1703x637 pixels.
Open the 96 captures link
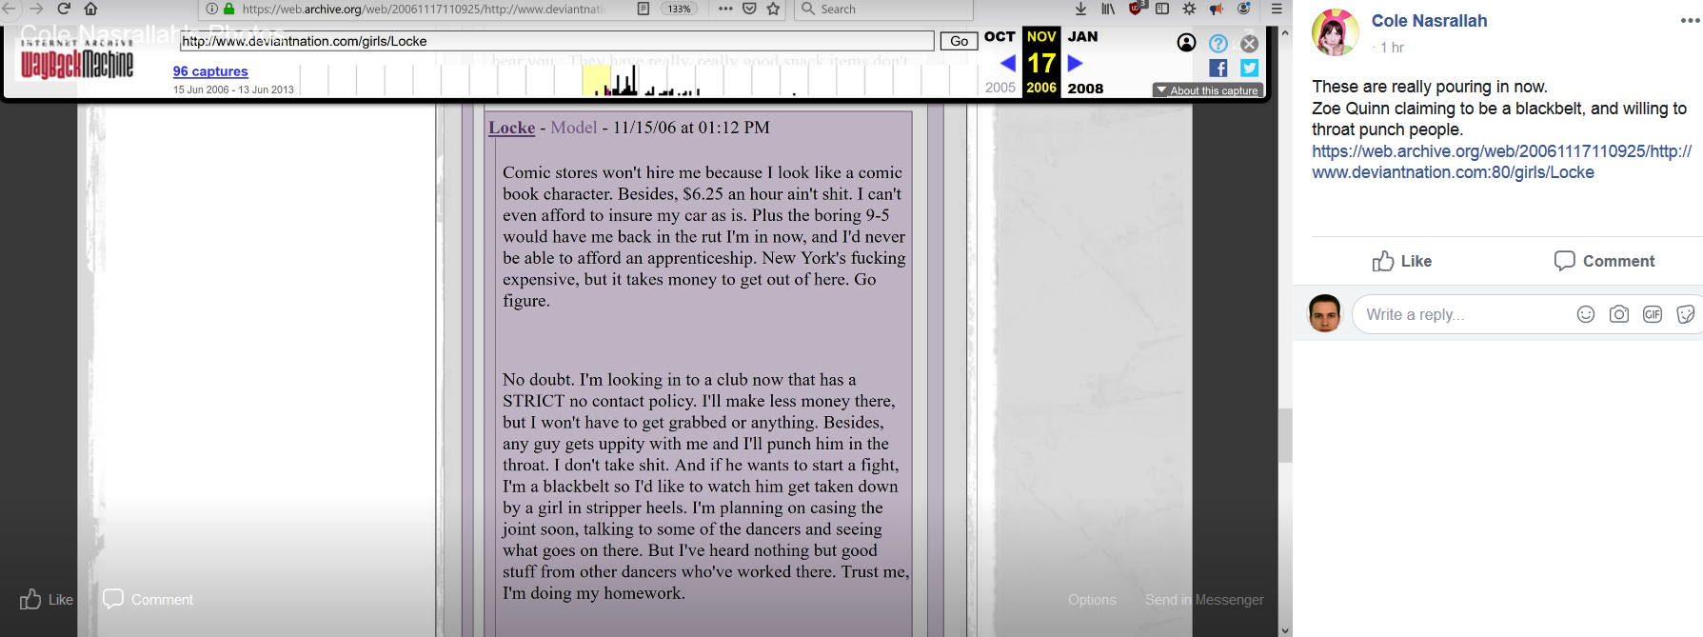coord(210,71)
